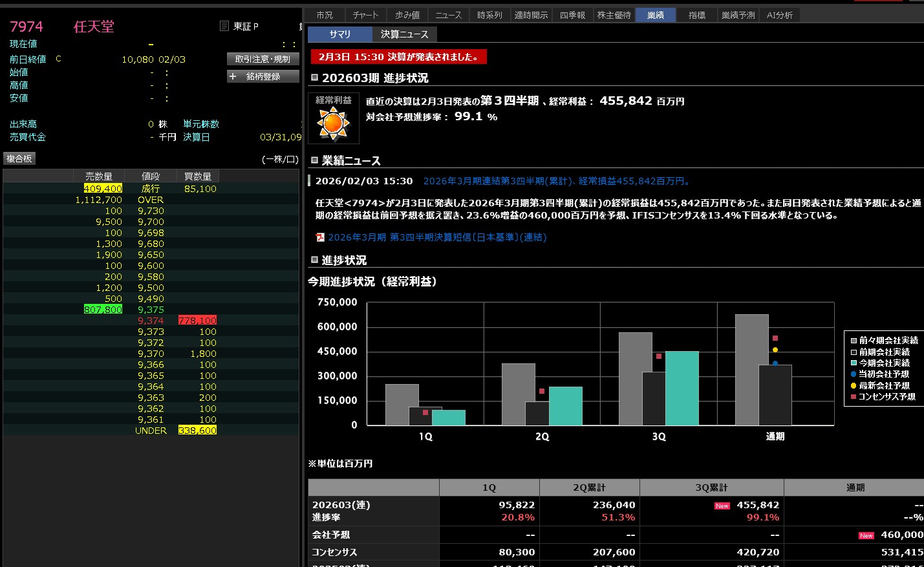Click the 複合板 button

point(19,158)
